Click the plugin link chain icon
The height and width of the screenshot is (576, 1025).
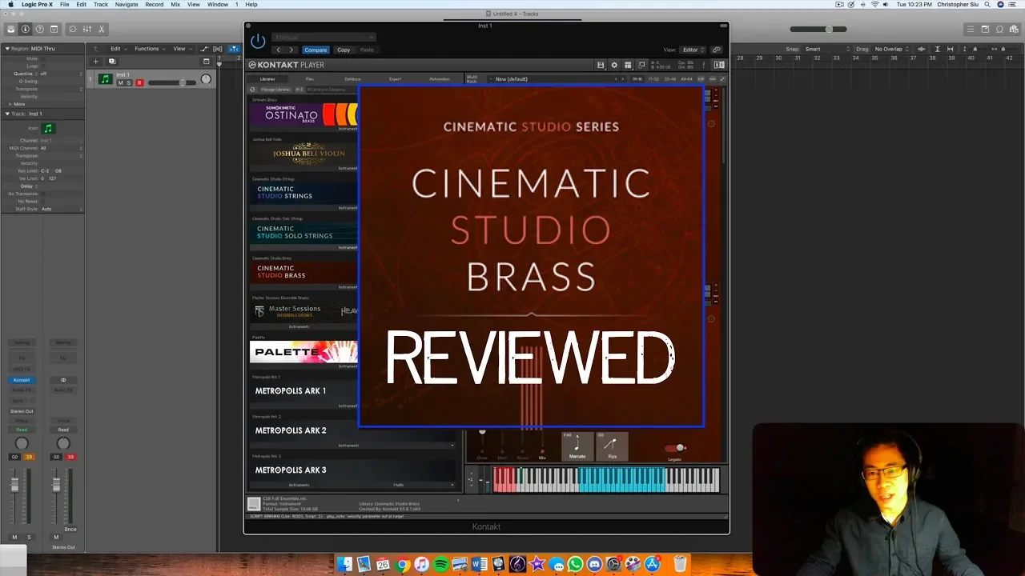click(x=717, y=50)
